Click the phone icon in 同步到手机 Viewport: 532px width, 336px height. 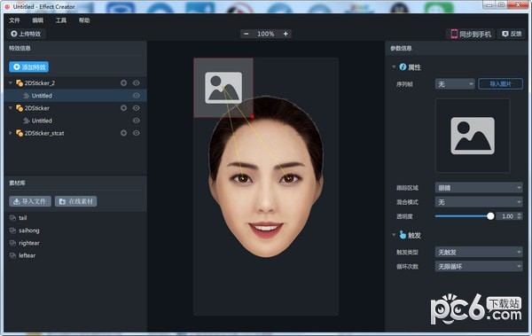click(454, 34)
